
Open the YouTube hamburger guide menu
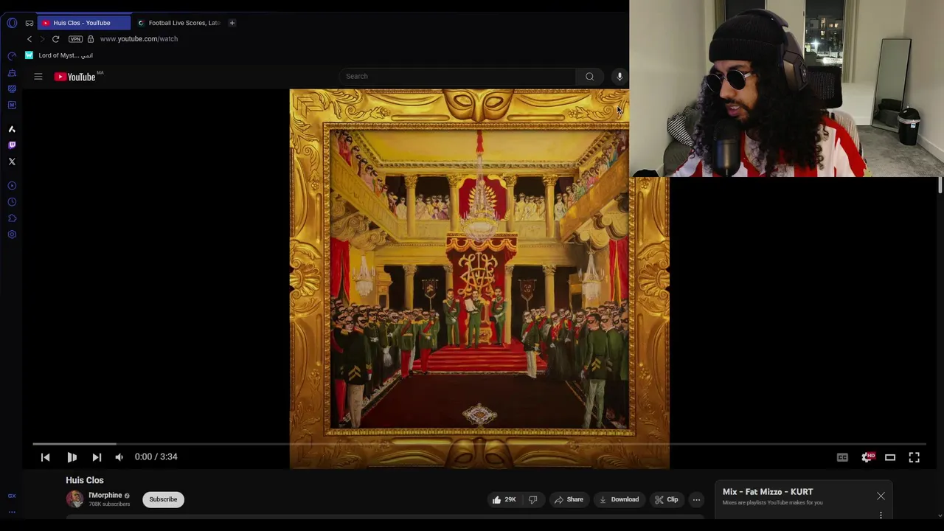[x=38, y=77]
